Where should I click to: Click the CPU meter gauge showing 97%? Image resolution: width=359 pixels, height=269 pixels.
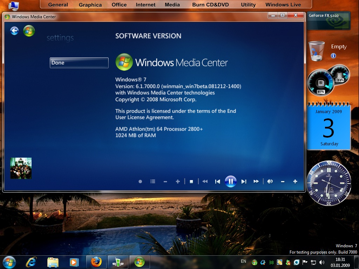(x=320, y=83)
